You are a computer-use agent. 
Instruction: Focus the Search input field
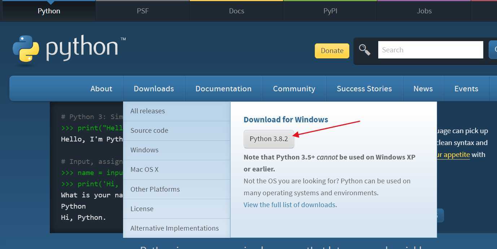(x=431, y=50)
